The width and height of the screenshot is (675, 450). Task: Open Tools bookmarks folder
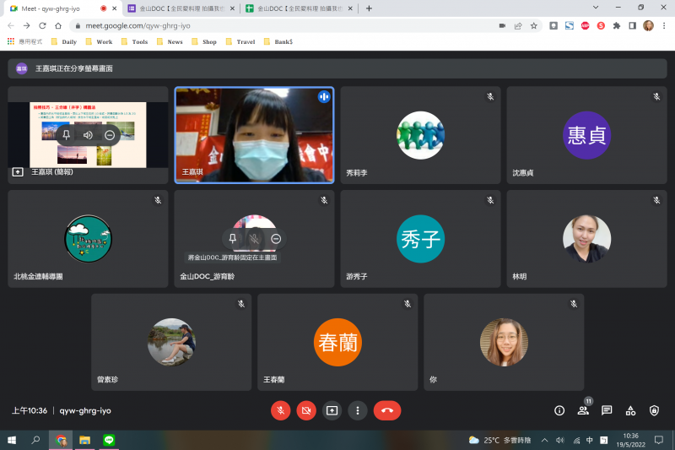[135, 41]
